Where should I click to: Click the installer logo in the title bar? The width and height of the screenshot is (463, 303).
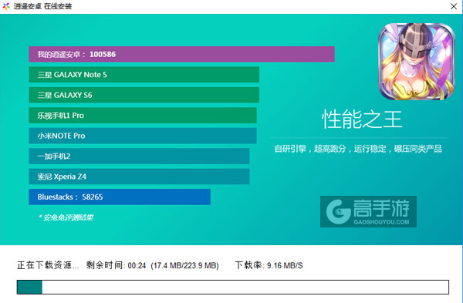coord(6,6)
